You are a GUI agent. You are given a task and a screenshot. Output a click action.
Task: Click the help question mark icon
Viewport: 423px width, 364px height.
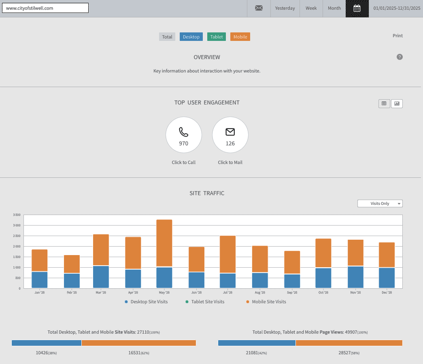click(400, 57)
